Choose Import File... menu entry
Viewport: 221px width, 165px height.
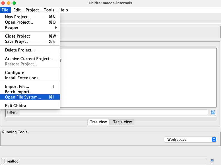point(30,87)
